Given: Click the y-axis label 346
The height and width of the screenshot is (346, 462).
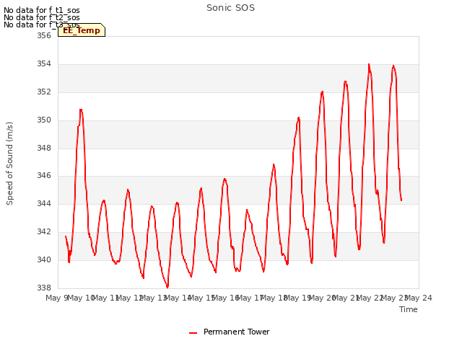Looking at the screenshot, I should pos(44,176).
